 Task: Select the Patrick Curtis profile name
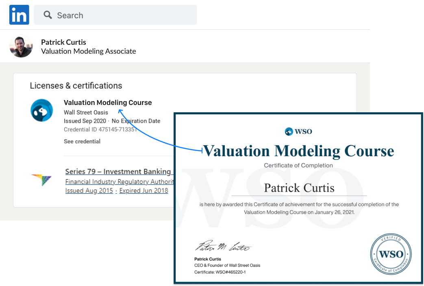coord(63,42)
